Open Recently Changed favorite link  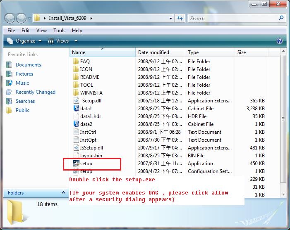tap(35, 92)
